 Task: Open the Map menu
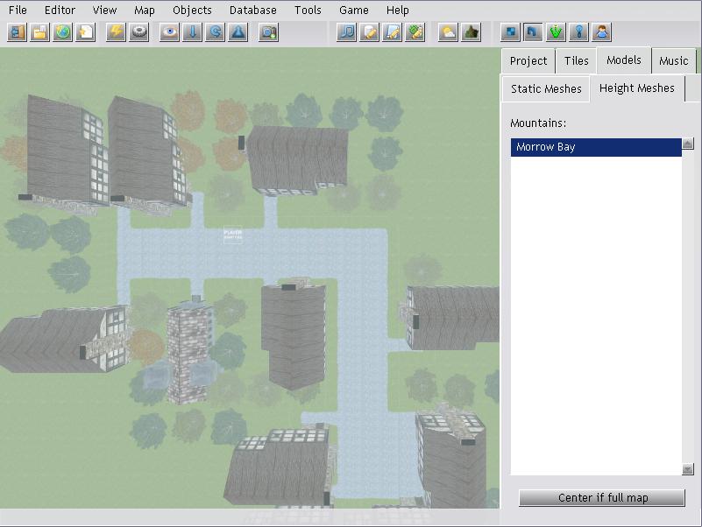(x=144, y=10)
